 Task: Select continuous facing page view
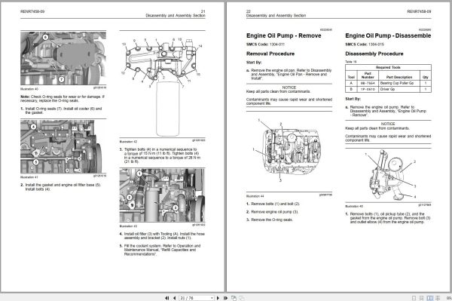[438, 298]
